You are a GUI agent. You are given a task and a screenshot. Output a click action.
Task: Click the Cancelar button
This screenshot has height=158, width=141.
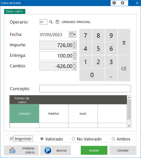[123, 150]
